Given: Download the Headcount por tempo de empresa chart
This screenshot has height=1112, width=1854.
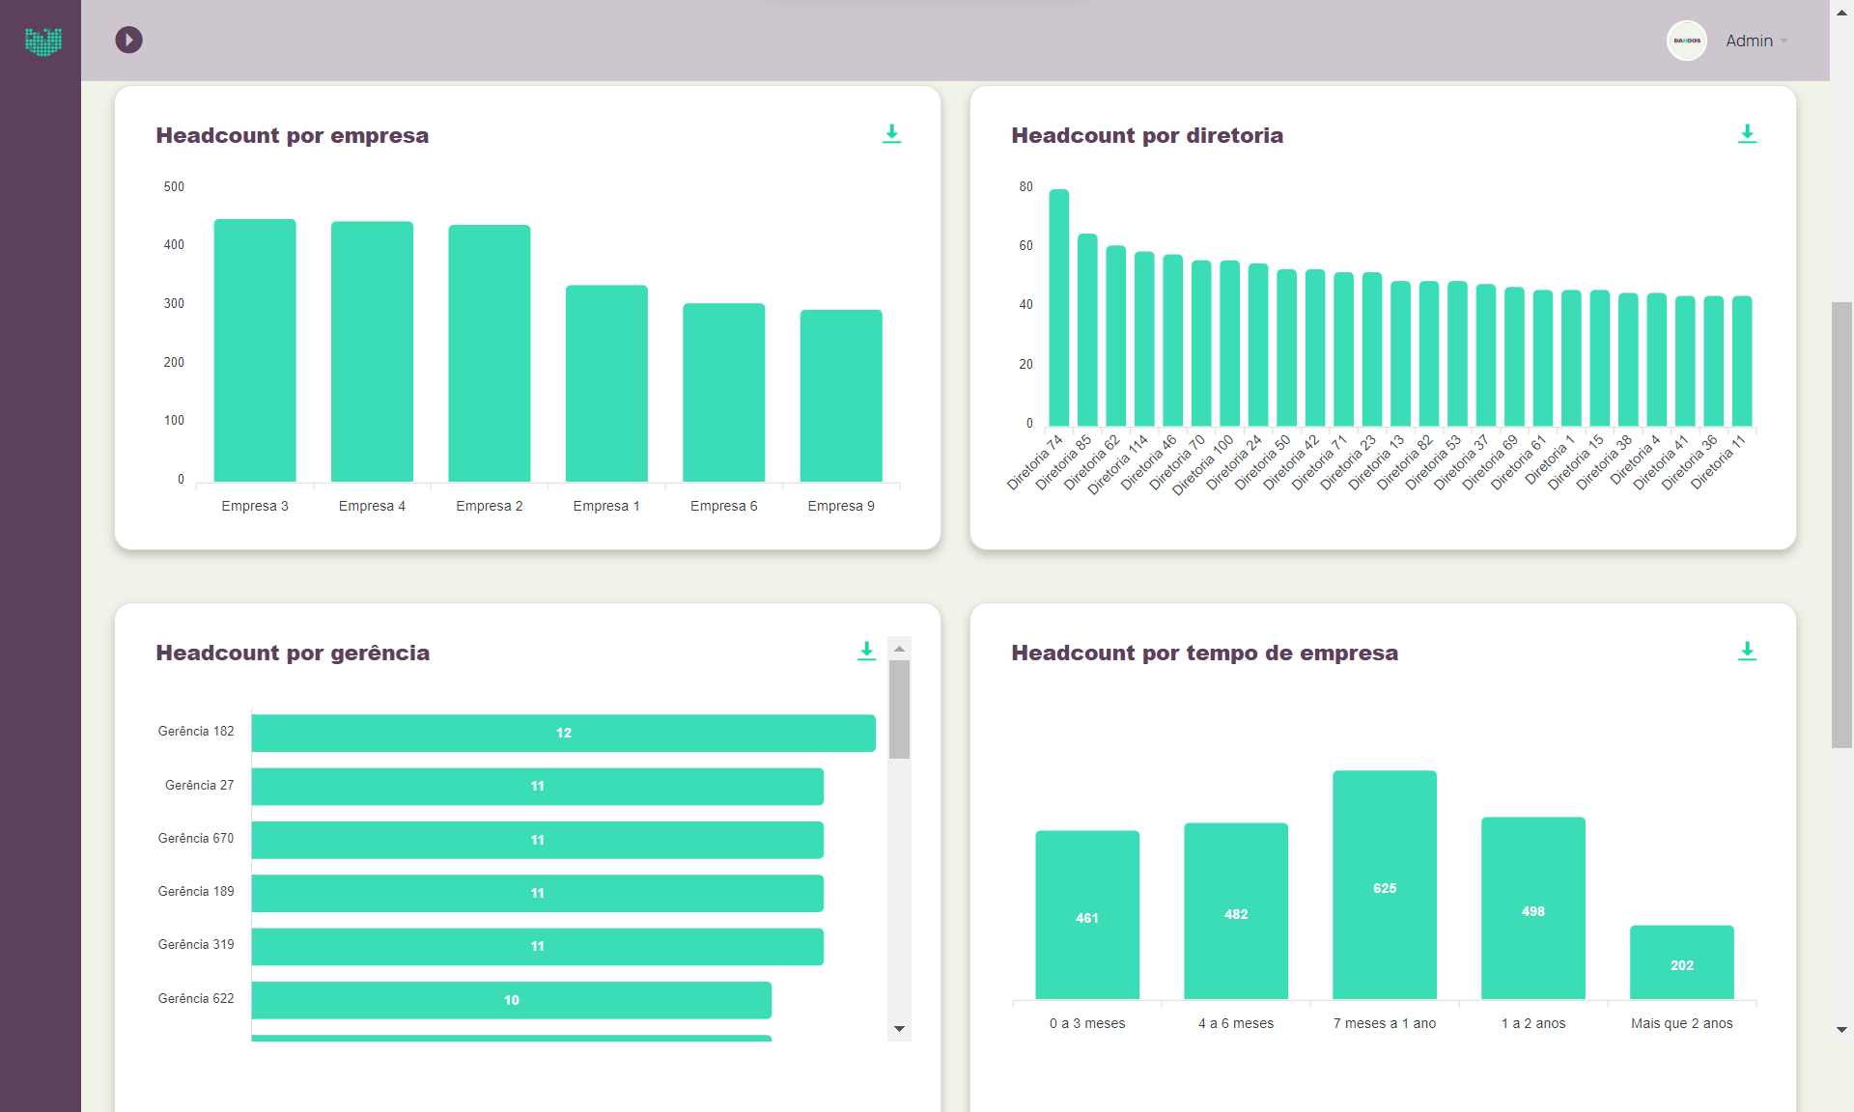Looking at the screenshot, I should (1747, 652).
